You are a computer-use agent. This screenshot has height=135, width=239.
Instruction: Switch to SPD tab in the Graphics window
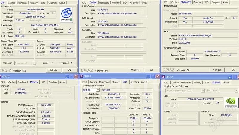(x=206, y=83)
